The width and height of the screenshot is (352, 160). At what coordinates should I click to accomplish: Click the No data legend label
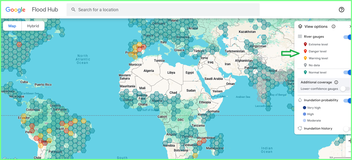click(x=314, y=65)
